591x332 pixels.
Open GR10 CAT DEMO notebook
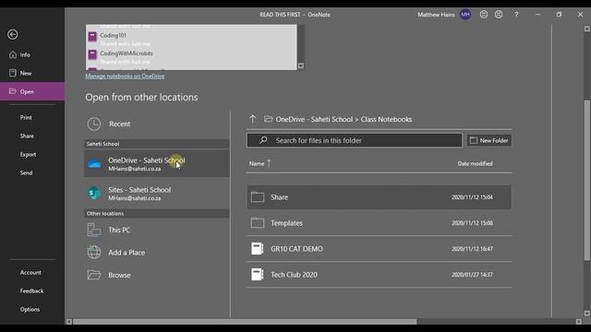(x=380, y=249)
